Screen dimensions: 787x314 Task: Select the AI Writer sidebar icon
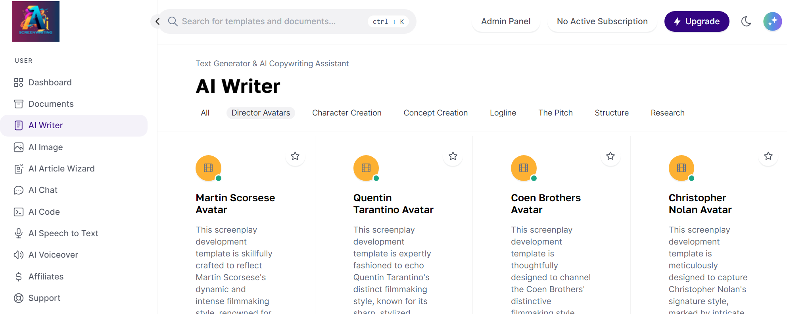point(19,125)
